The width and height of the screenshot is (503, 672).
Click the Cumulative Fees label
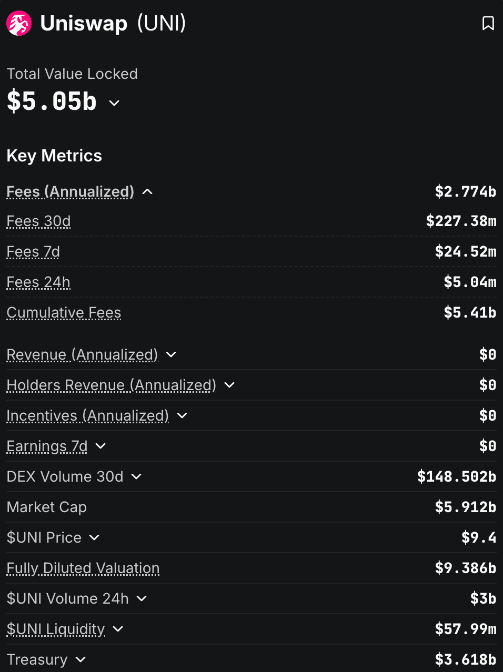pyautogui.click(x=64, y=313)
